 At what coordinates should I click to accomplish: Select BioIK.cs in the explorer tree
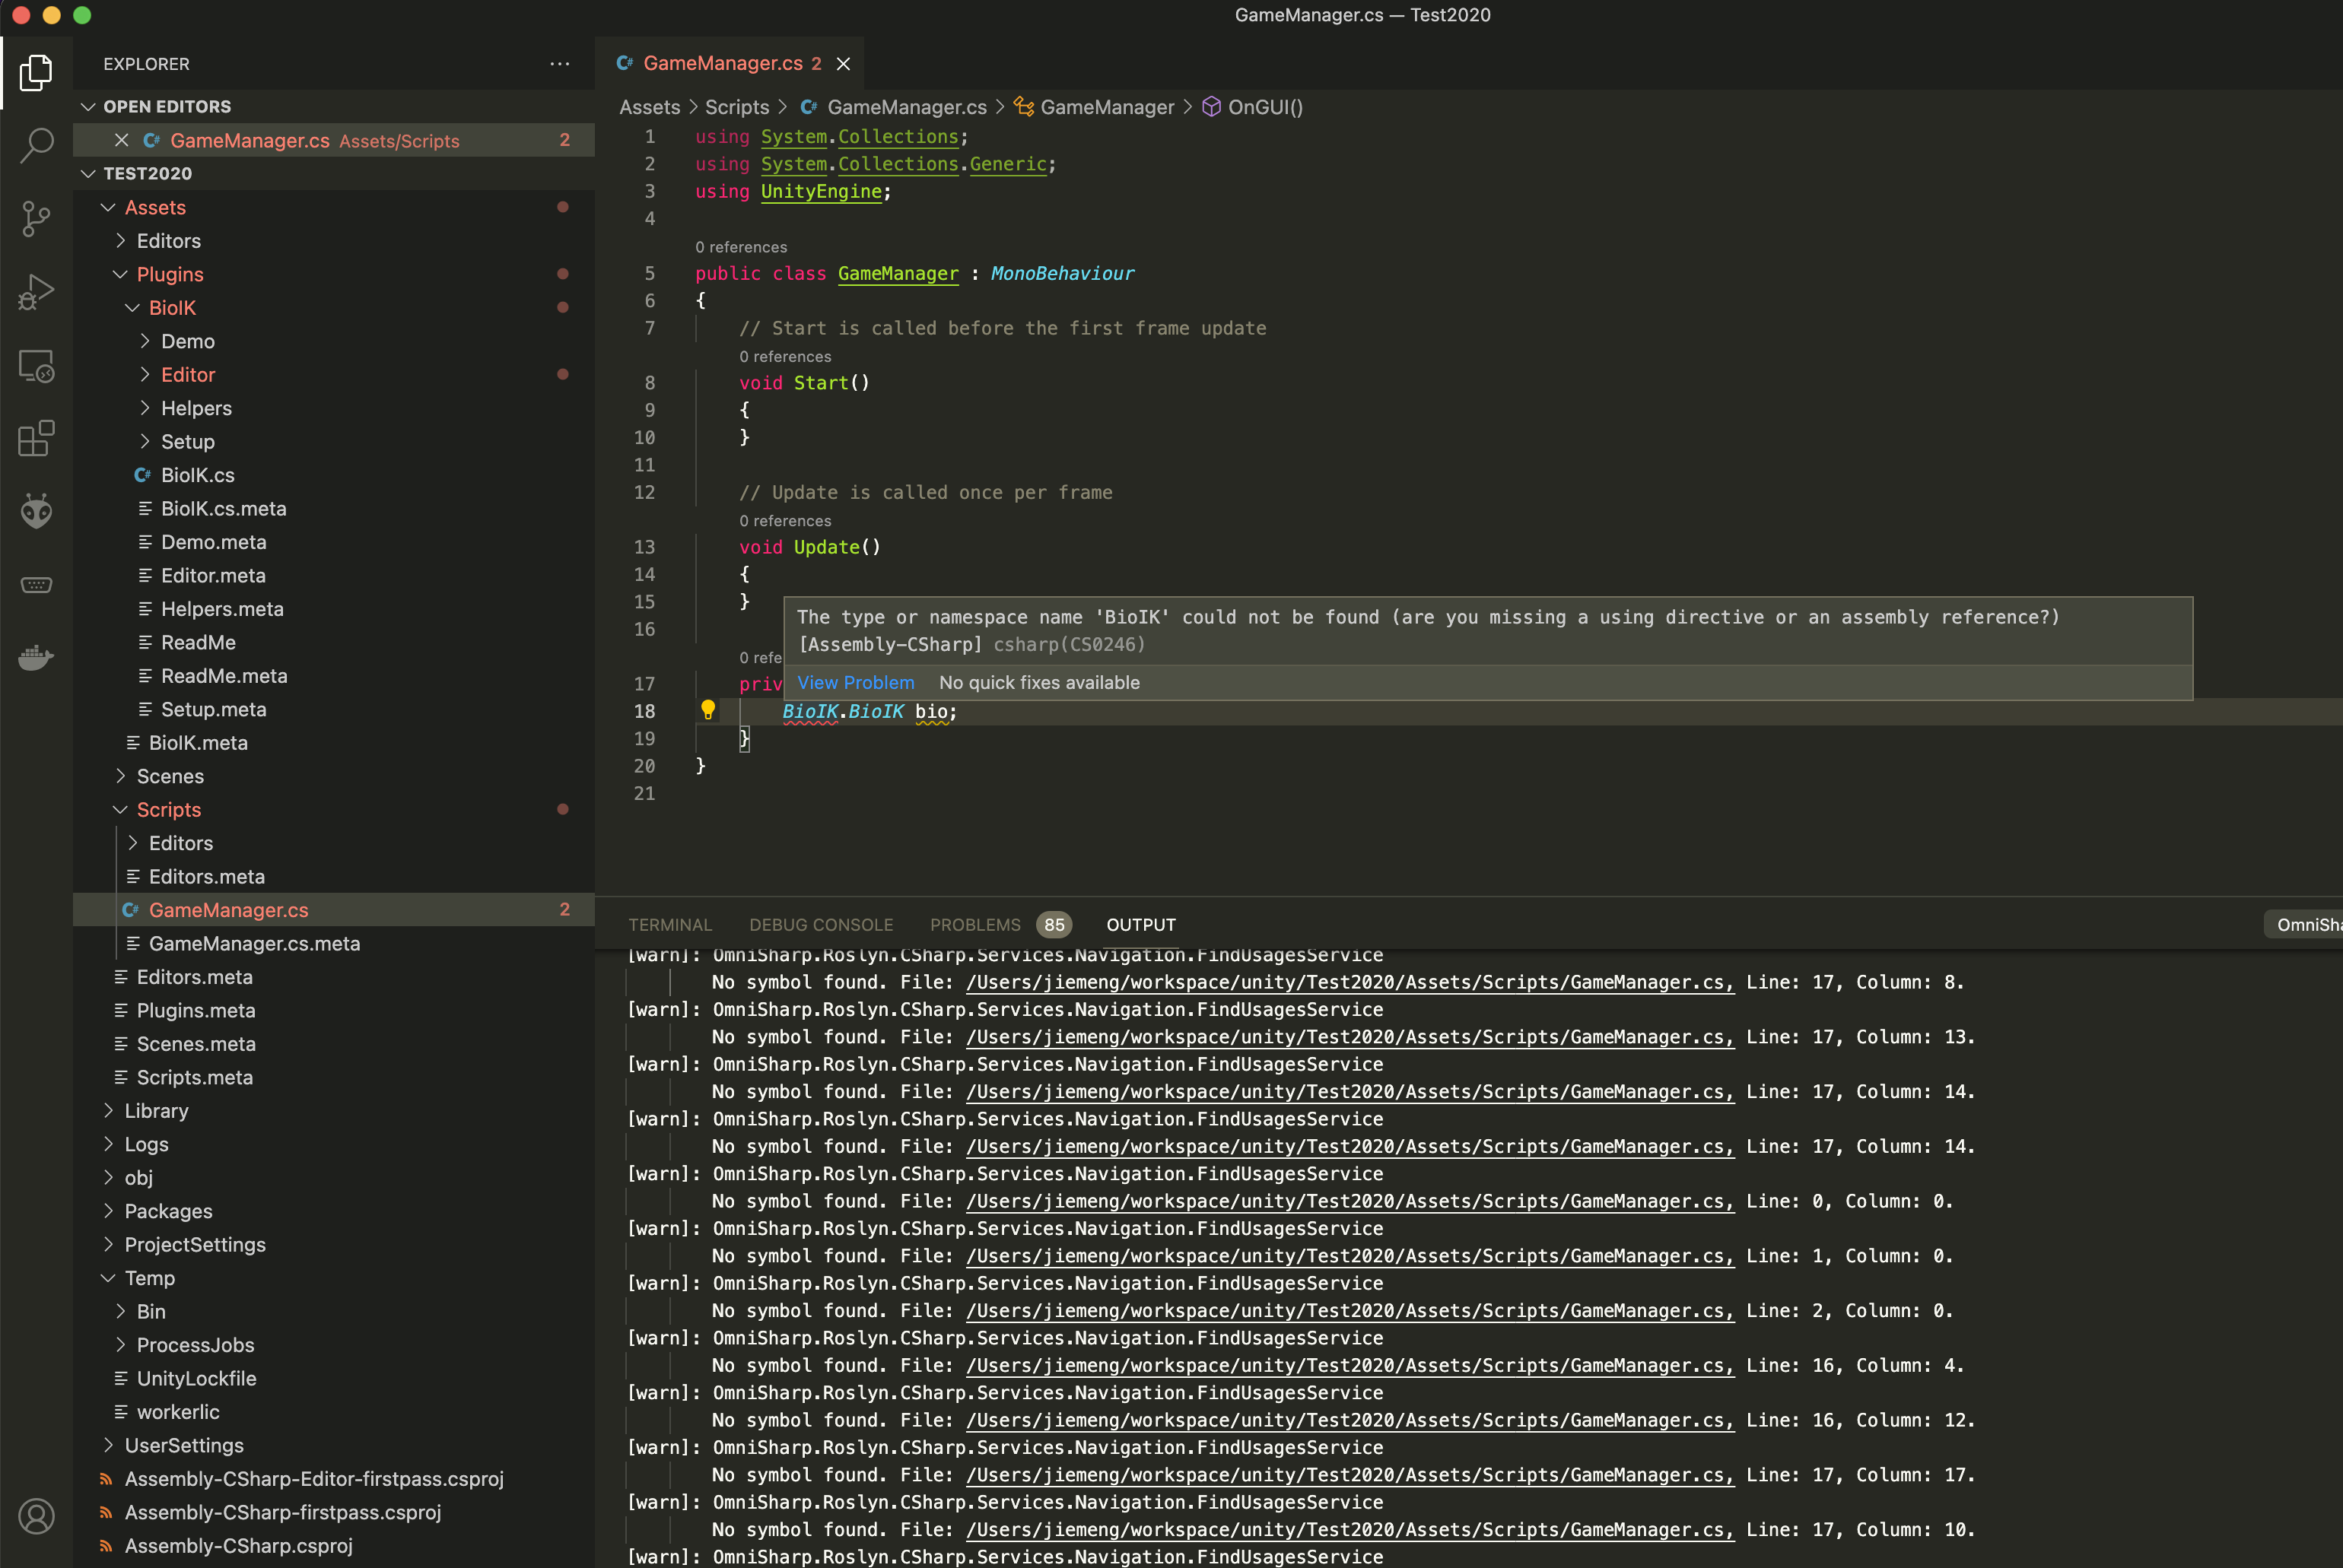tap(198, 475)
